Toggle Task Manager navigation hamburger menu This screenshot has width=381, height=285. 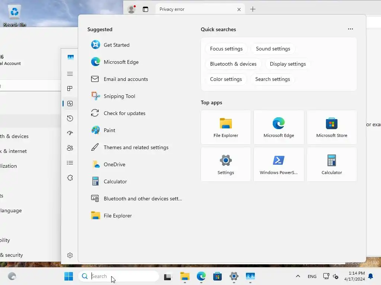point(70,74)
